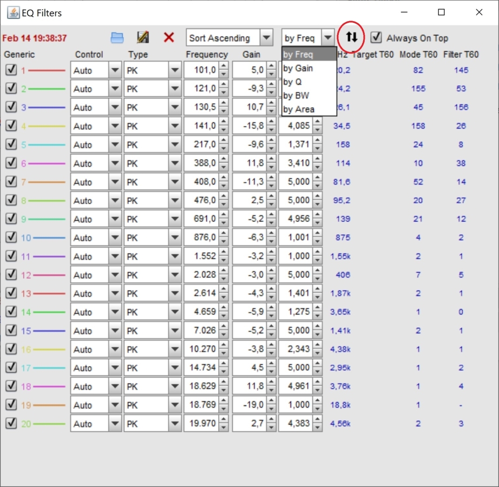Image resolution: width=499 pixels, height=487 pixels.
Task: Click the edit notes pencil icon
Action: pos(143,38)
